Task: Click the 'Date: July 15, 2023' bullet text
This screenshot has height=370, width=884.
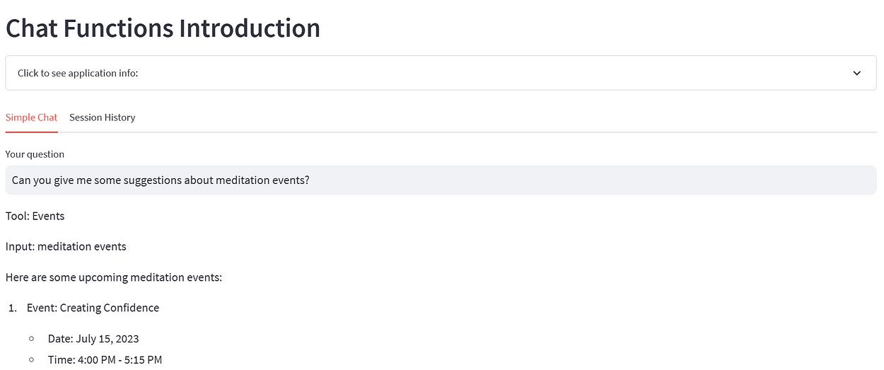Action: click(x=98, y=339)
